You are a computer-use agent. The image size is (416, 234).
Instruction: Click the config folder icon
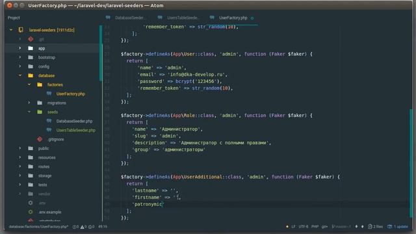31,66
